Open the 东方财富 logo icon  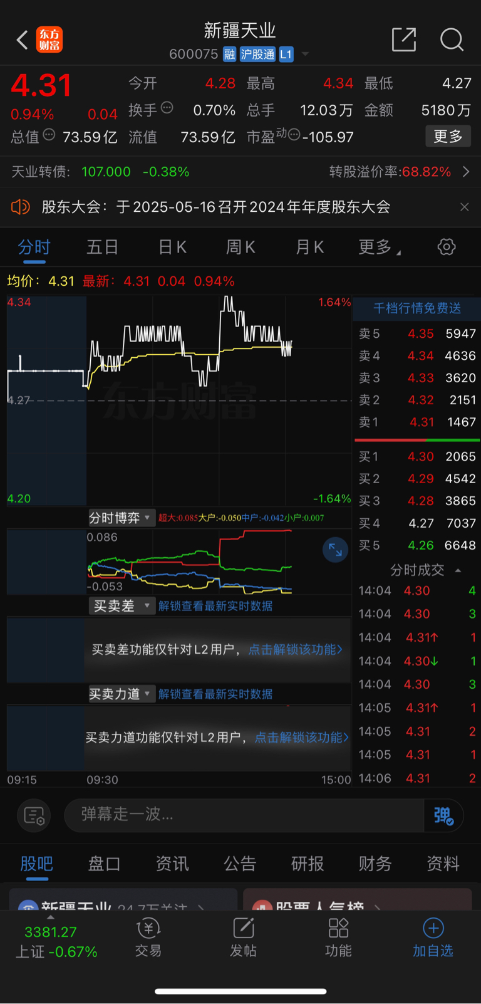click(49, 39)
